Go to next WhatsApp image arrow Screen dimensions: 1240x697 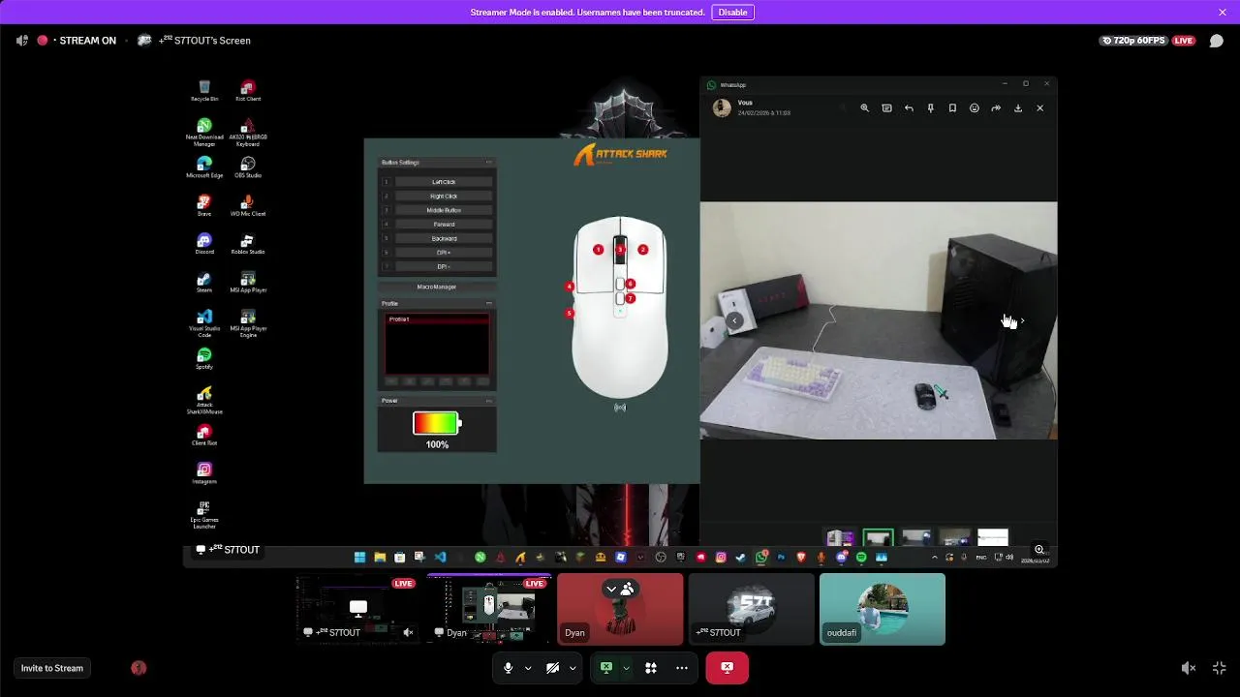(1022, 320)
